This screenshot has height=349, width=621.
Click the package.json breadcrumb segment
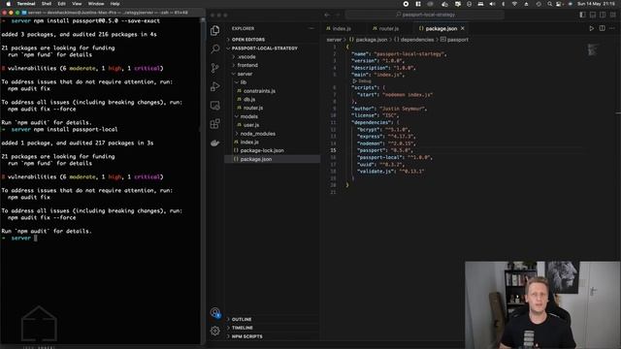point(369,40)
